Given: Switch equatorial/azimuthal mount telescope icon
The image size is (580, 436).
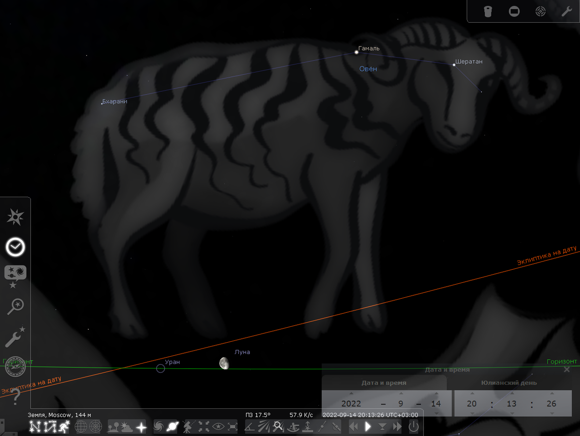Looking at the screenshot, I should pyautogui.click(x=188, y=426).
